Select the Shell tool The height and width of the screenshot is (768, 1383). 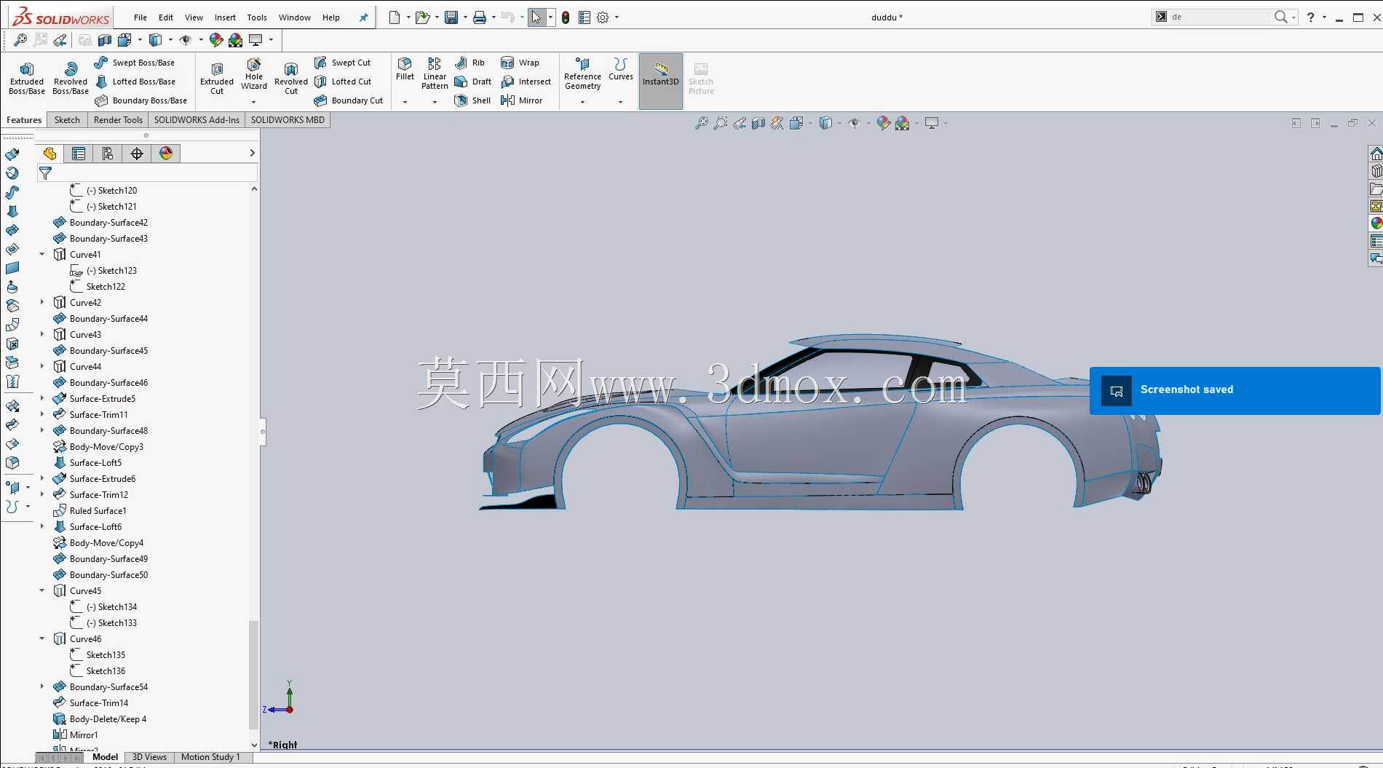pos(472,100)
